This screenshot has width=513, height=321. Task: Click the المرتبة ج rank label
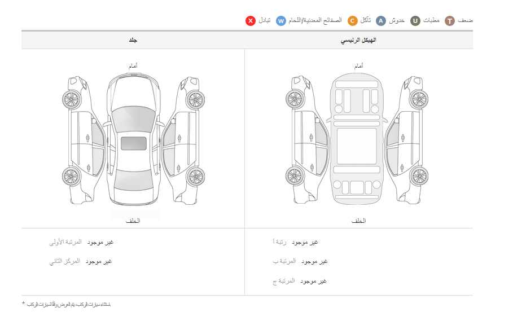coord(284,281)
